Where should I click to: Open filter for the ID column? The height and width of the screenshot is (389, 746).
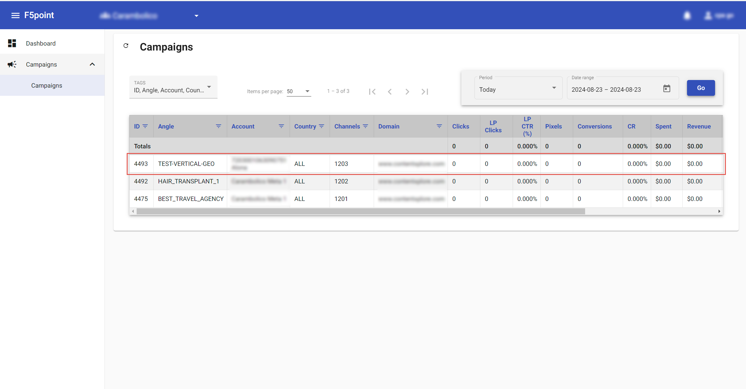(145, 126)
